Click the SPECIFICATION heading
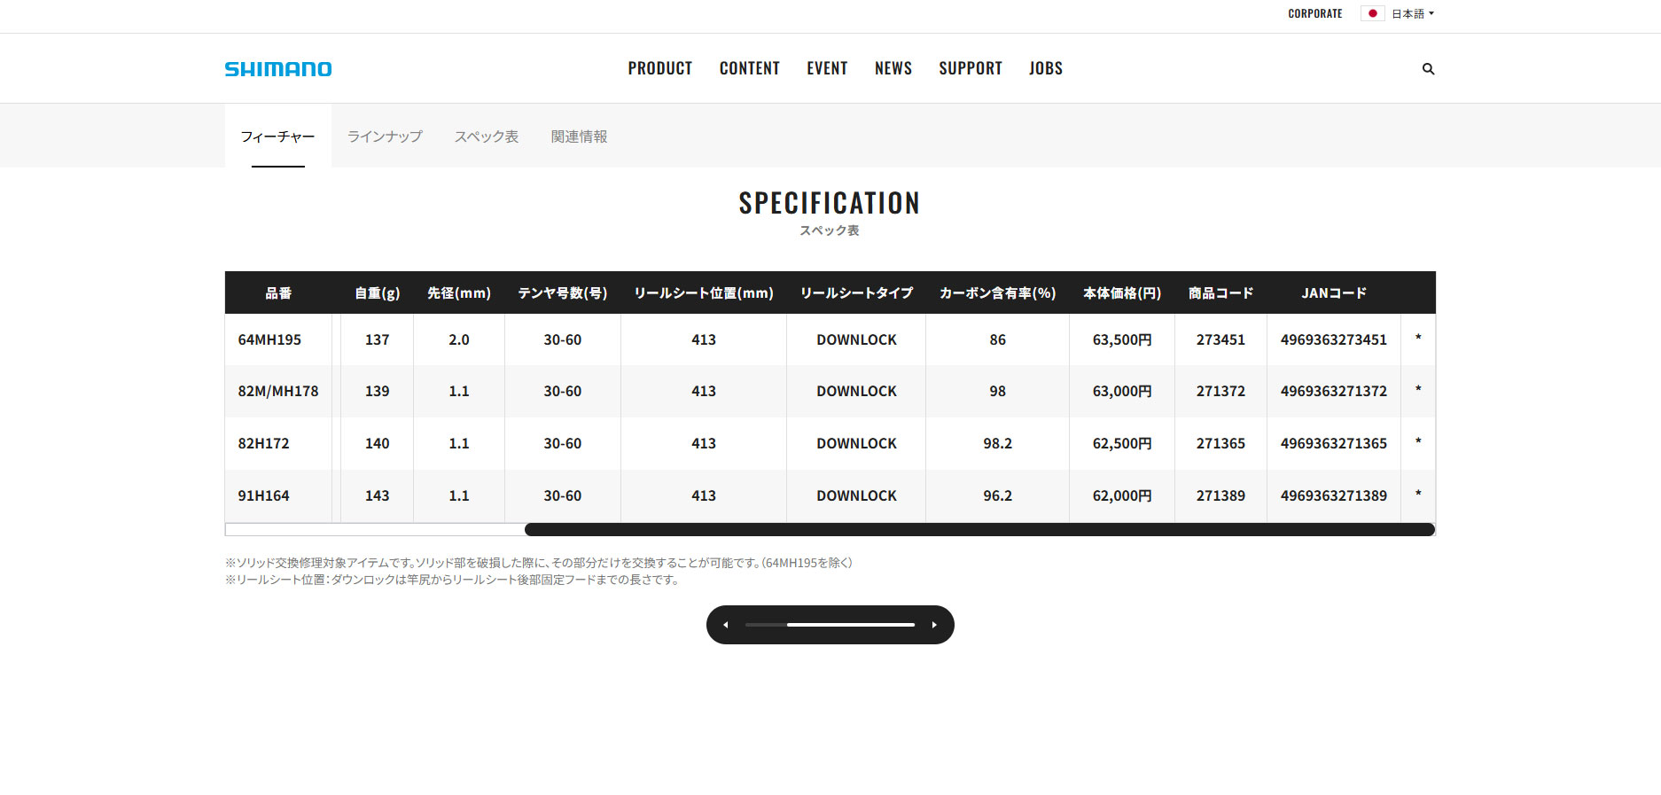The height and width of the screenshot is (795, 1661). pos(830,203)
